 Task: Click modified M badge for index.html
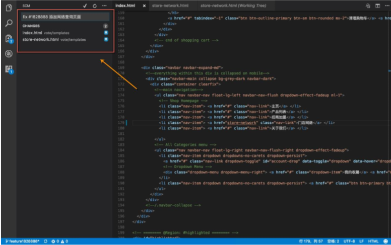[106, 33]
